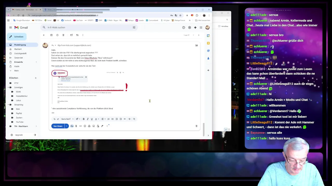This screenshot has width=332, height=186.
Task: Remove formatting from the selected text
Action: (134, 119)
